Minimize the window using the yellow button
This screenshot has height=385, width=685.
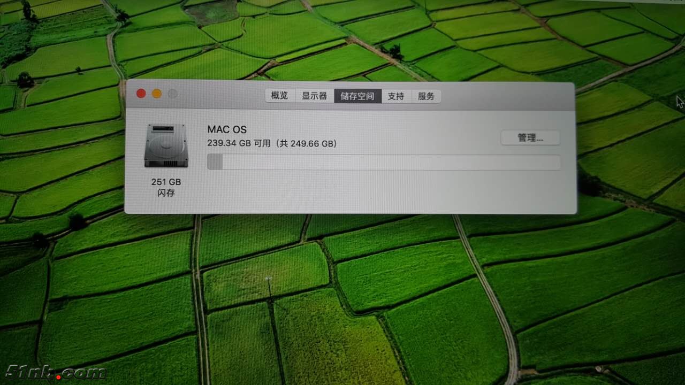point(156,93)
